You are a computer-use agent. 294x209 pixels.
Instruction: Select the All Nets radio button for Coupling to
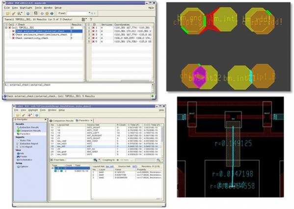[118, 160]
